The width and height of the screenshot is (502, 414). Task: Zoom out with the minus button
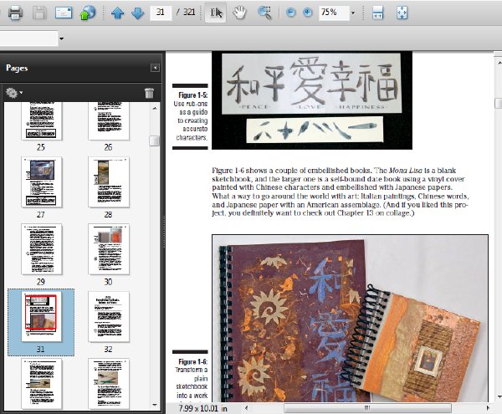coord(290,13)
